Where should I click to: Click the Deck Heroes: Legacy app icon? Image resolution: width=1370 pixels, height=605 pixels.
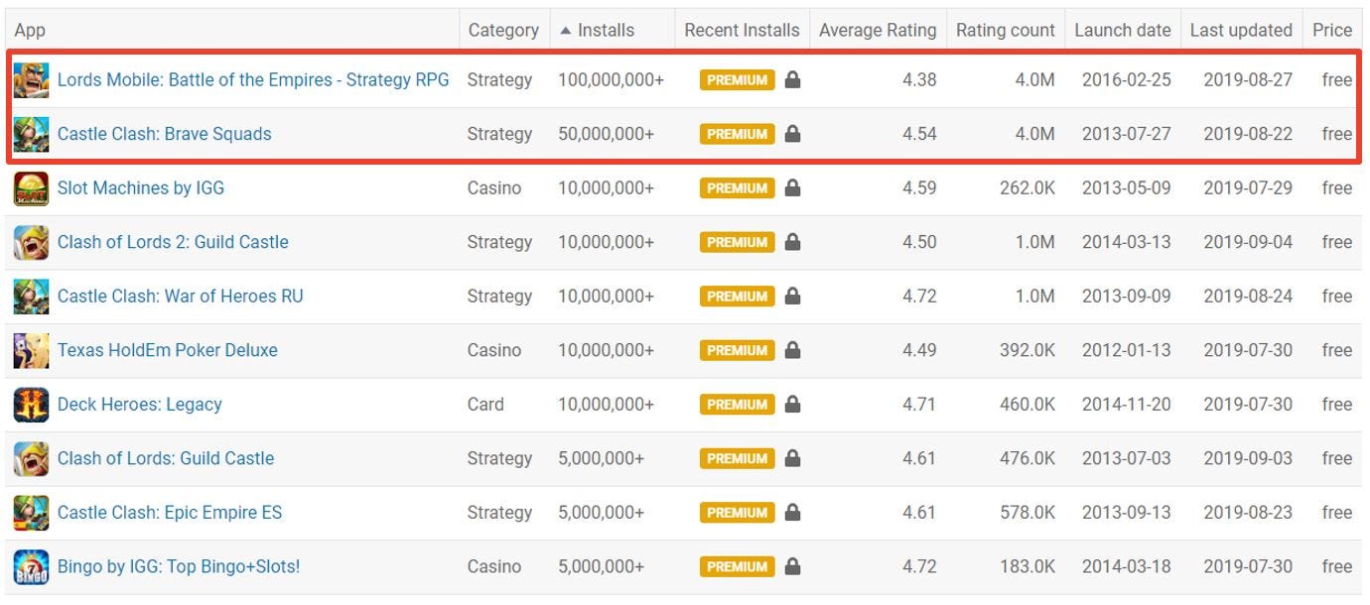pos(31,405)
